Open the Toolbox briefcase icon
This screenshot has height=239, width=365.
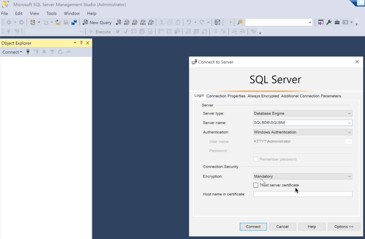pyautogui.click(x=337, y=22)
